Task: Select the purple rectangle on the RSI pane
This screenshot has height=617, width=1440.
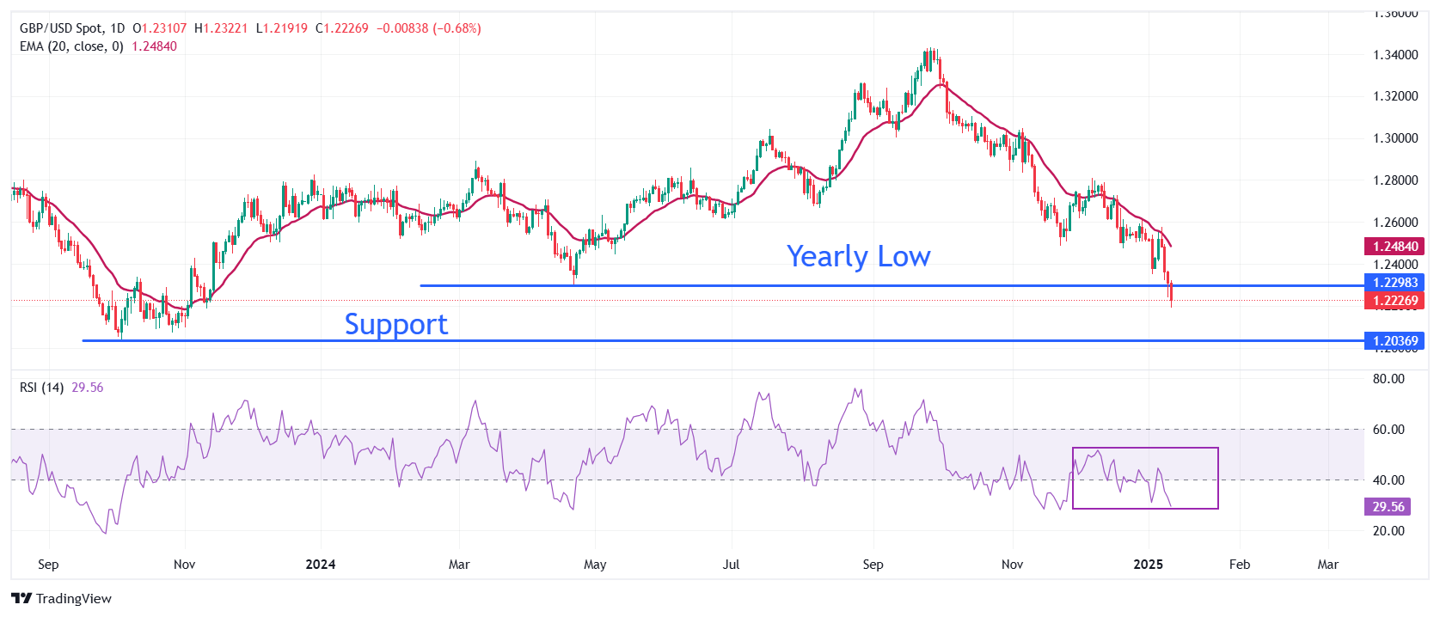Action: click(1145, 449)
